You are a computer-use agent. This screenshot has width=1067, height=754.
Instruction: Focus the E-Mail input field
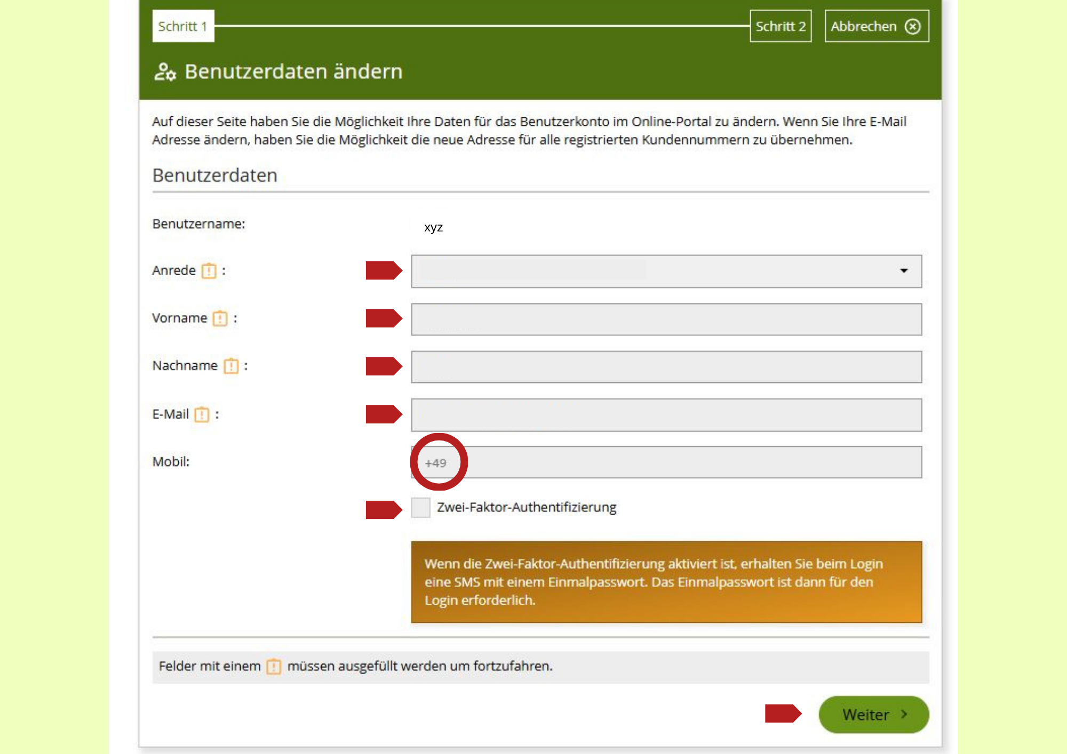(666, 415)
